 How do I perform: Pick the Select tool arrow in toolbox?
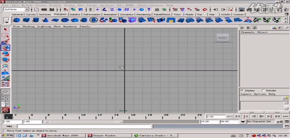[x=5, y=29]
